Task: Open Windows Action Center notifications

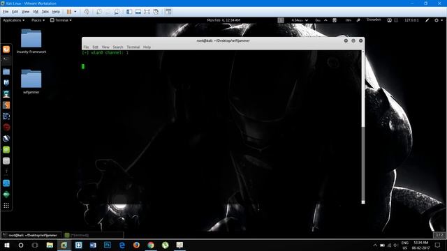Action: pyautogui.click(x=438, y=245)
